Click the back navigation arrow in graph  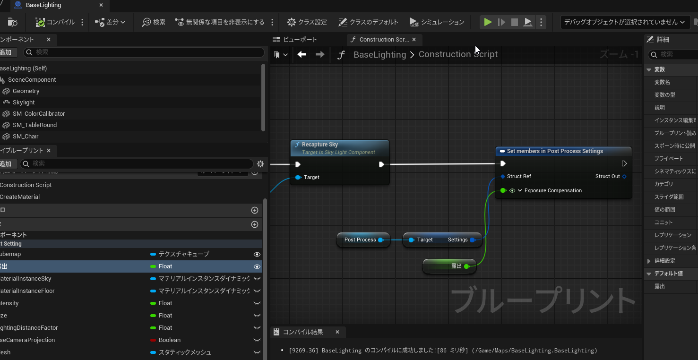tap(302, 54)
